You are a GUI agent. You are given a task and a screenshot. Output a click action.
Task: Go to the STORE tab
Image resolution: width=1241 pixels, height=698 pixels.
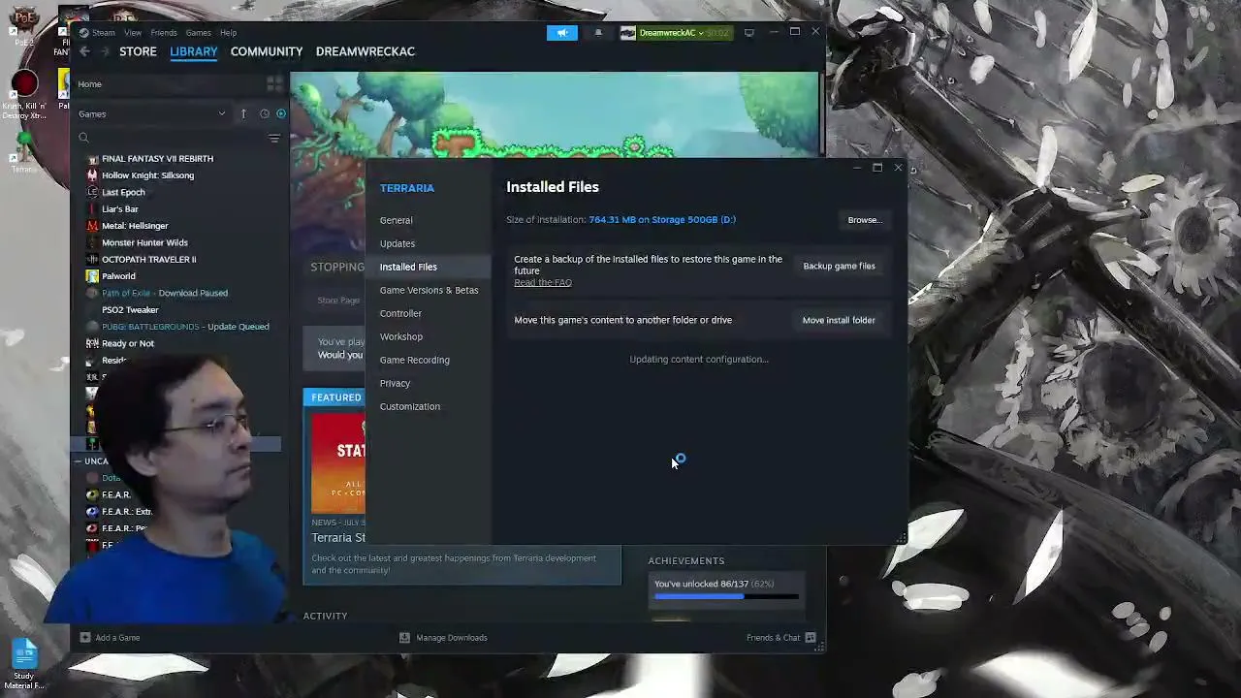(138, 51)
